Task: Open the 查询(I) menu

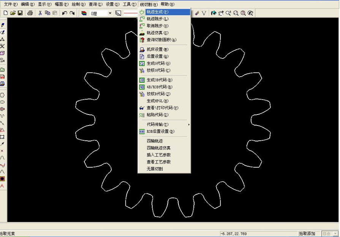Action: coord(95,4)
